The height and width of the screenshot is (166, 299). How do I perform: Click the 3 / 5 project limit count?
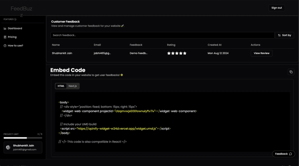[x=40, y=134]
